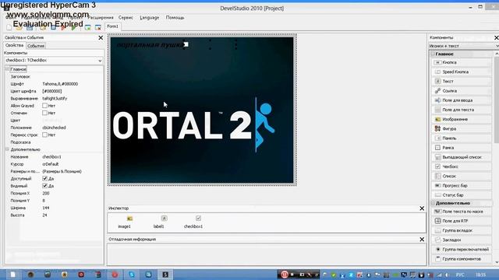Close the Свойства и События panel
499x280 pixels.
coord(101,38)
